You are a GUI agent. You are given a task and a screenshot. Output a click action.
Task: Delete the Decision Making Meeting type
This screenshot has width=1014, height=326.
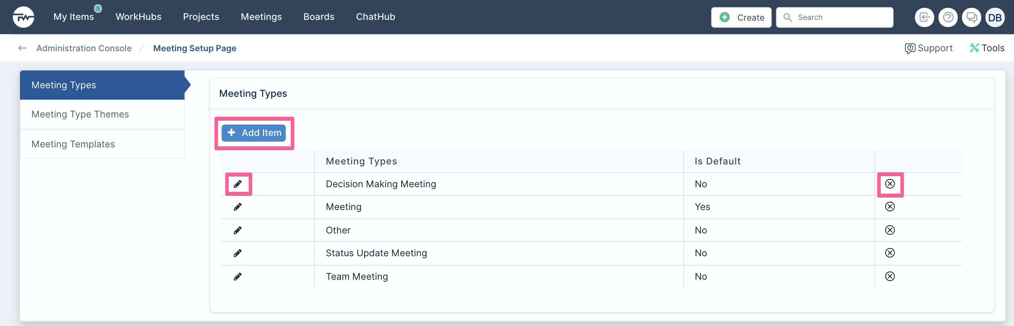coord(890,184)
